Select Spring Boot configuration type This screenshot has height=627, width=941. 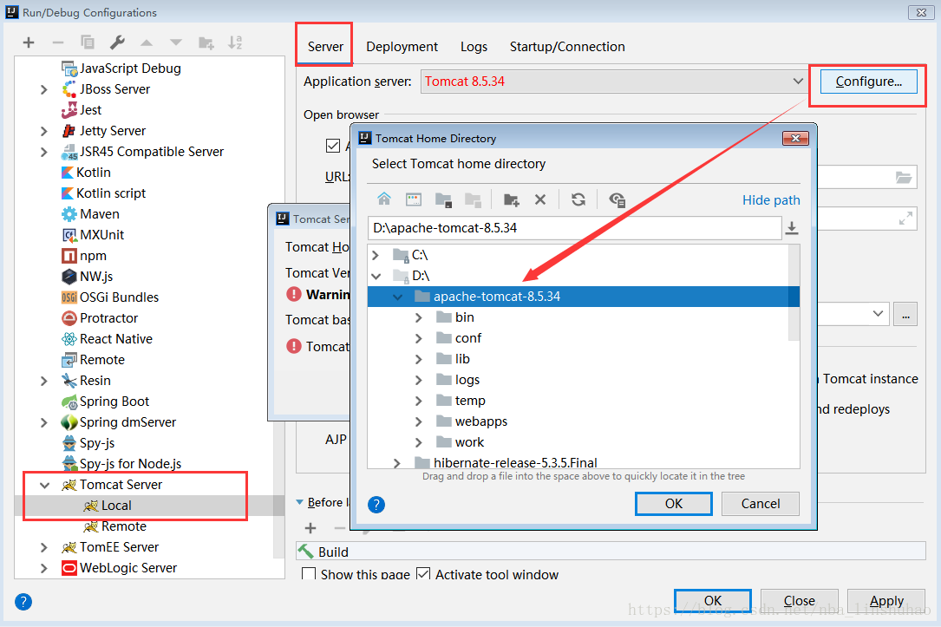pos(105,402)
